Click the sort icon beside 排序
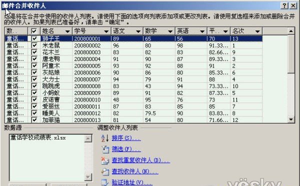Viewport: 300px width, 186px height. click(105, 138)
